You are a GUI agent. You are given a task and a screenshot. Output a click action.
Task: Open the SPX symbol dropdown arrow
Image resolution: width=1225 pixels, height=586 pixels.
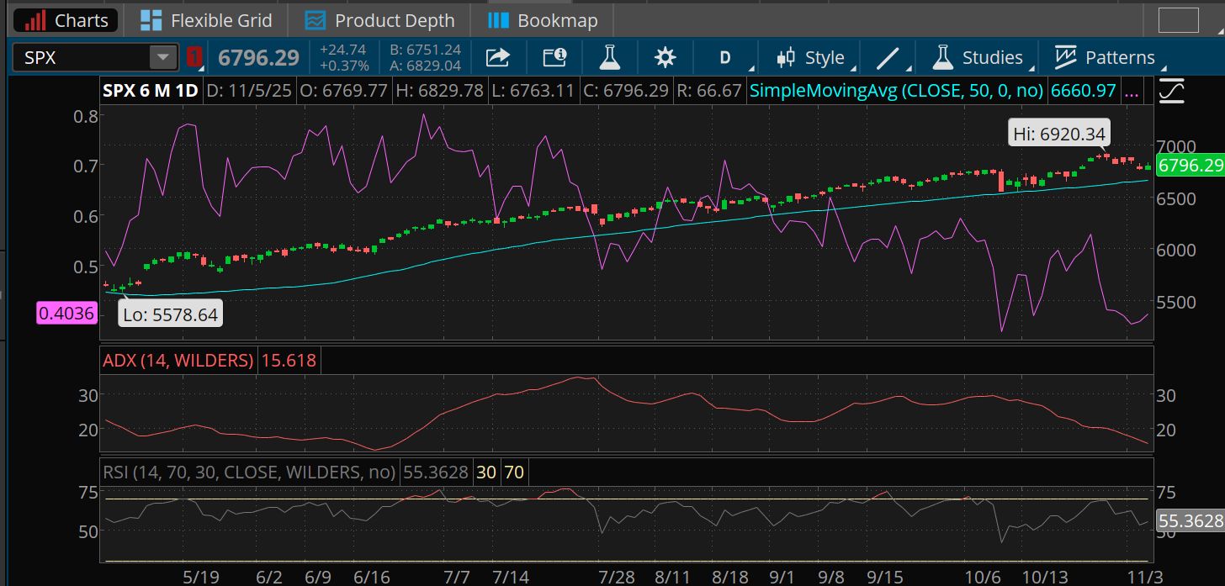(x=163, y=56)
